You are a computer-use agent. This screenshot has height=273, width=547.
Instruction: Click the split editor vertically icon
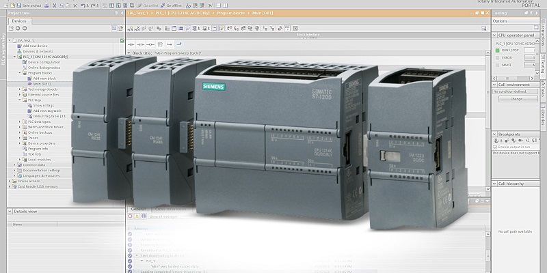[x=226, y=5]
